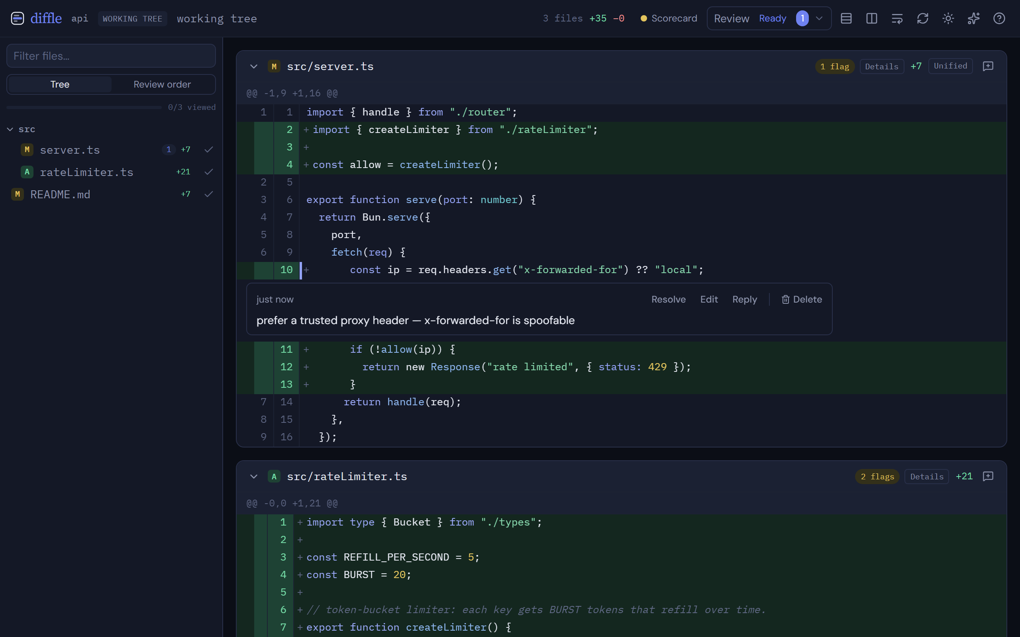Collapse the src/rateLimiter.ts diff chevron
Viewport: 1020px width, 637px height.
pos(254,477)
